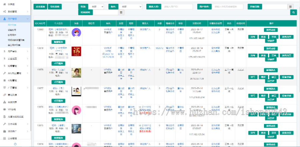Click the power icon at sidebar bottom
Screen dimensions: 300x147
pos(15,144)
